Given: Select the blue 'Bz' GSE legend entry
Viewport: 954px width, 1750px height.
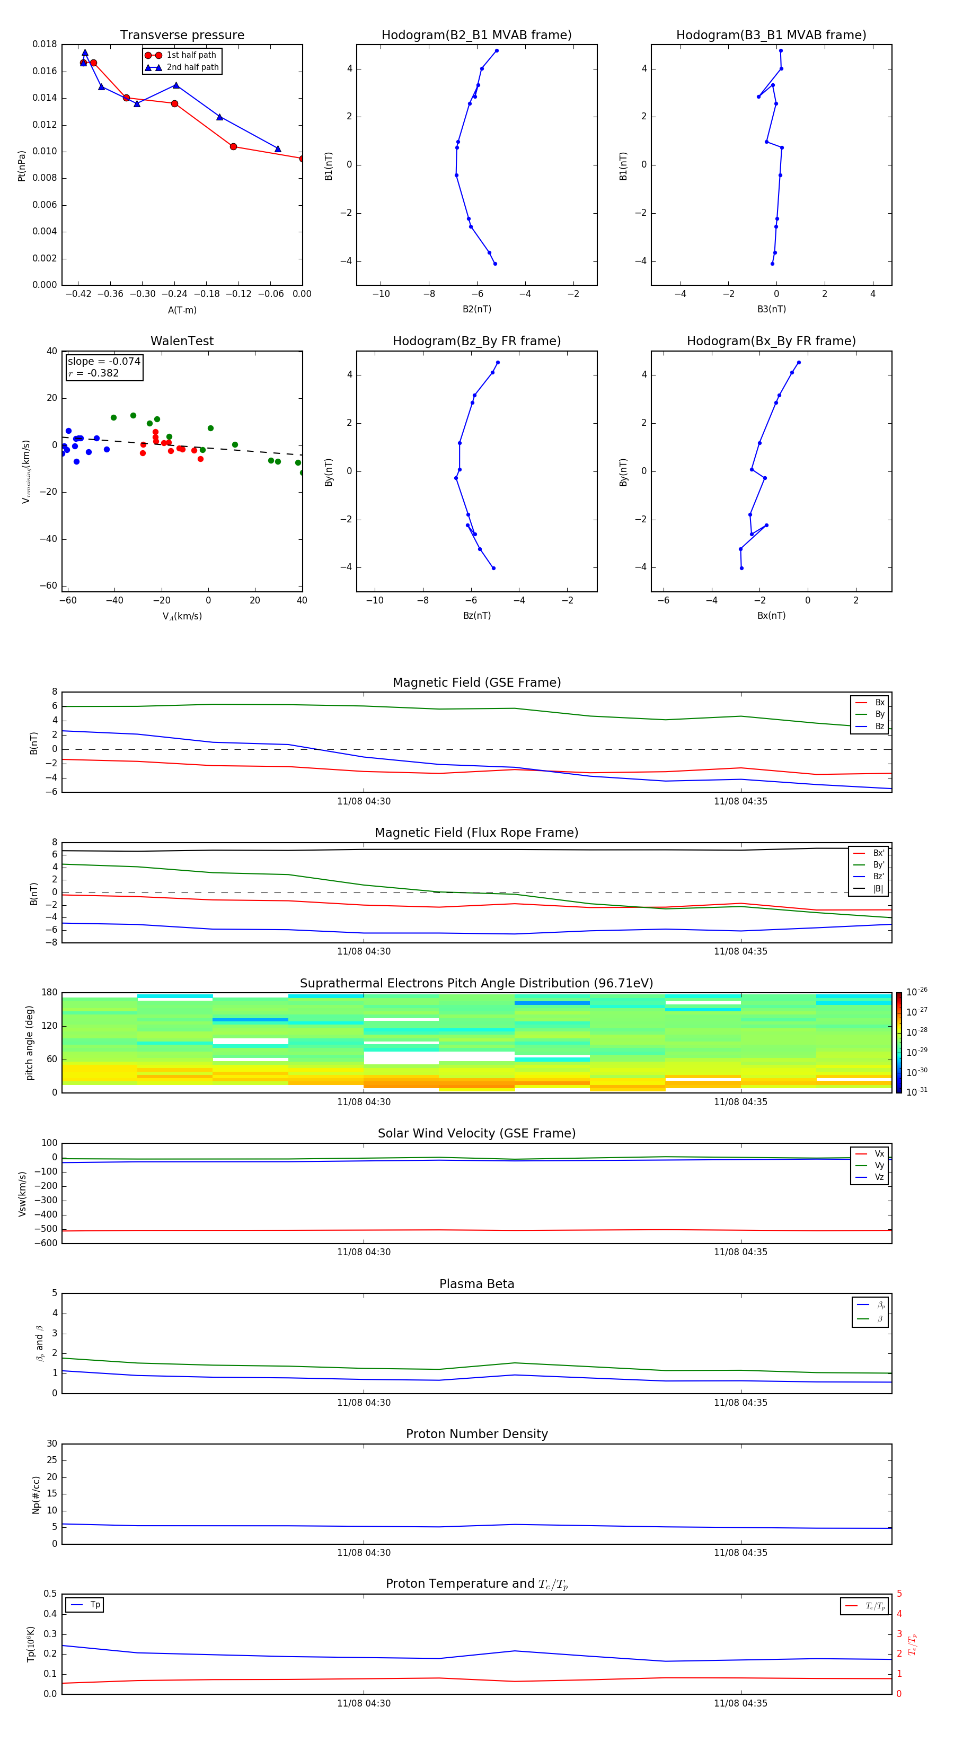Looking at the screenshot, I should coord(870,726).
